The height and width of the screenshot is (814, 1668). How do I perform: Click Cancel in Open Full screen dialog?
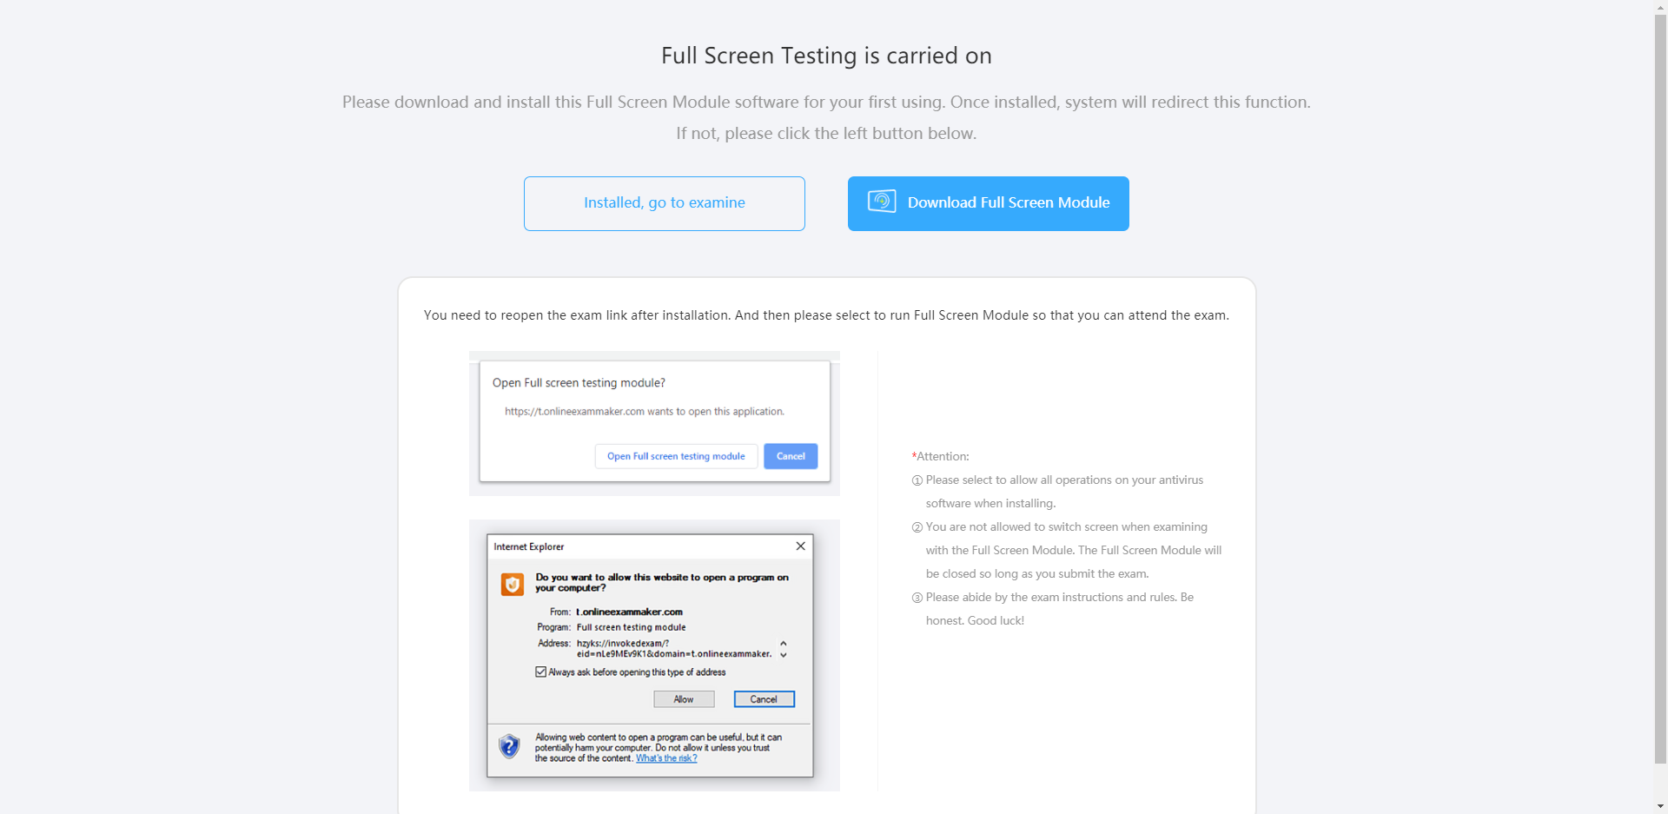(791, 456)
